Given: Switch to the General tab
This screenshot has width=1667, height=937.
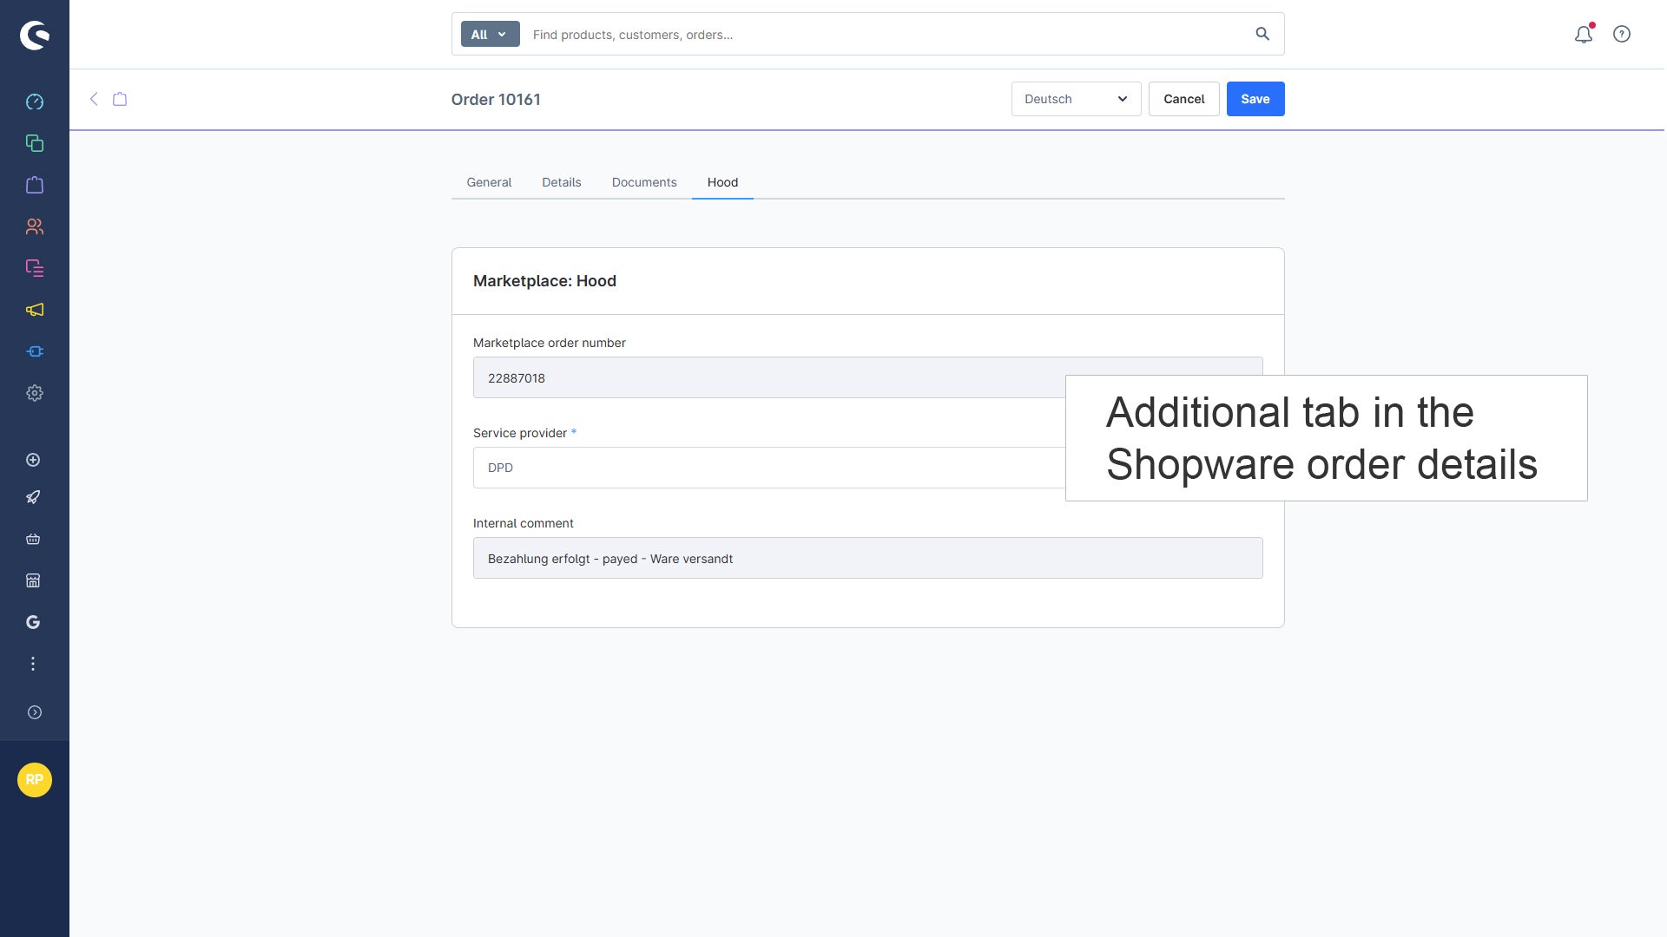Looking at the screenshot, I should tap(489, 182).
